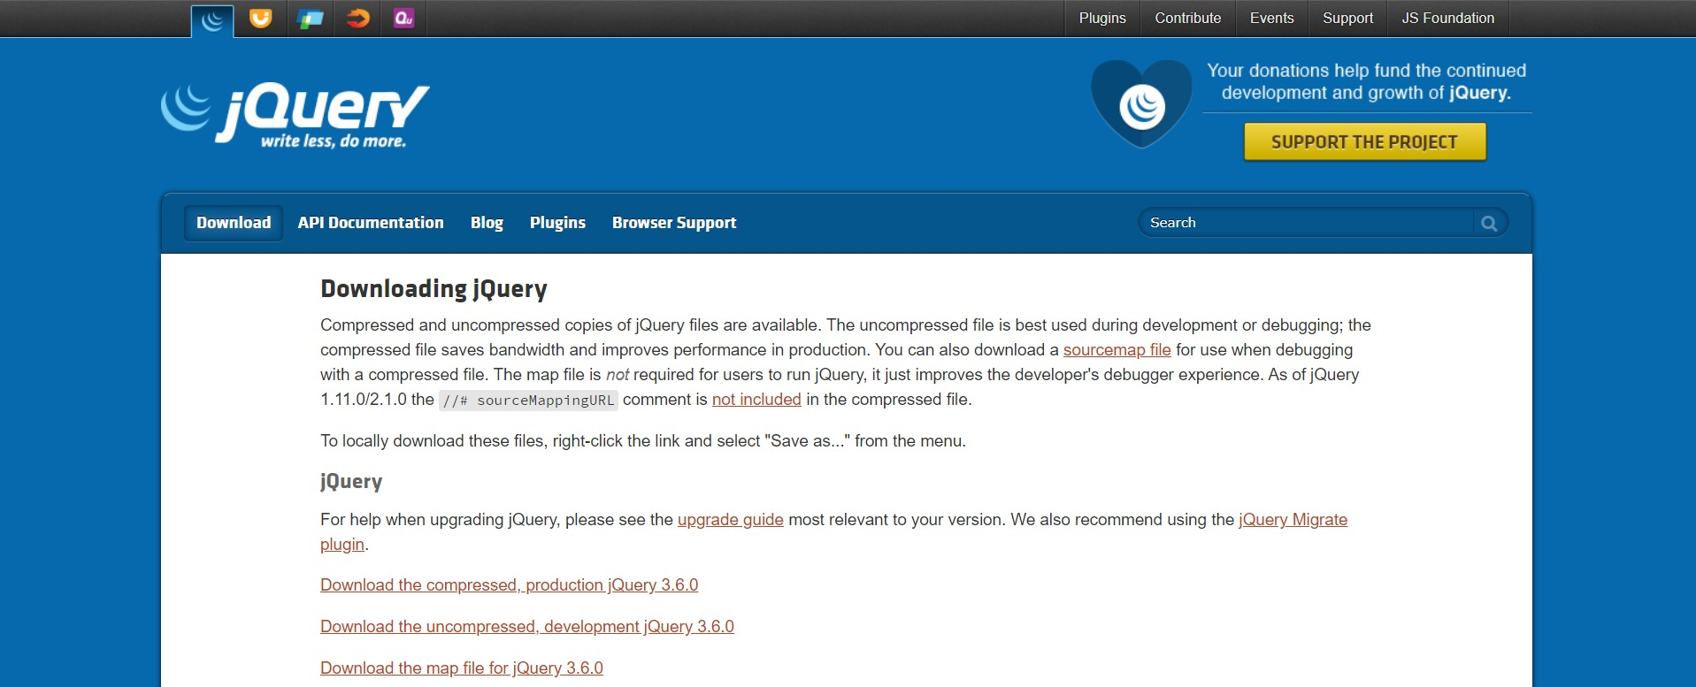This screenshot has height=687, width=1696.
Task: Follow the sourcemap file link
Action: point(1117,350)
